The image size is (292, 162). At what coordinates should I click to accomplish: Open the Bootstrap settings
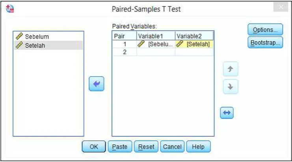point(265,42)
